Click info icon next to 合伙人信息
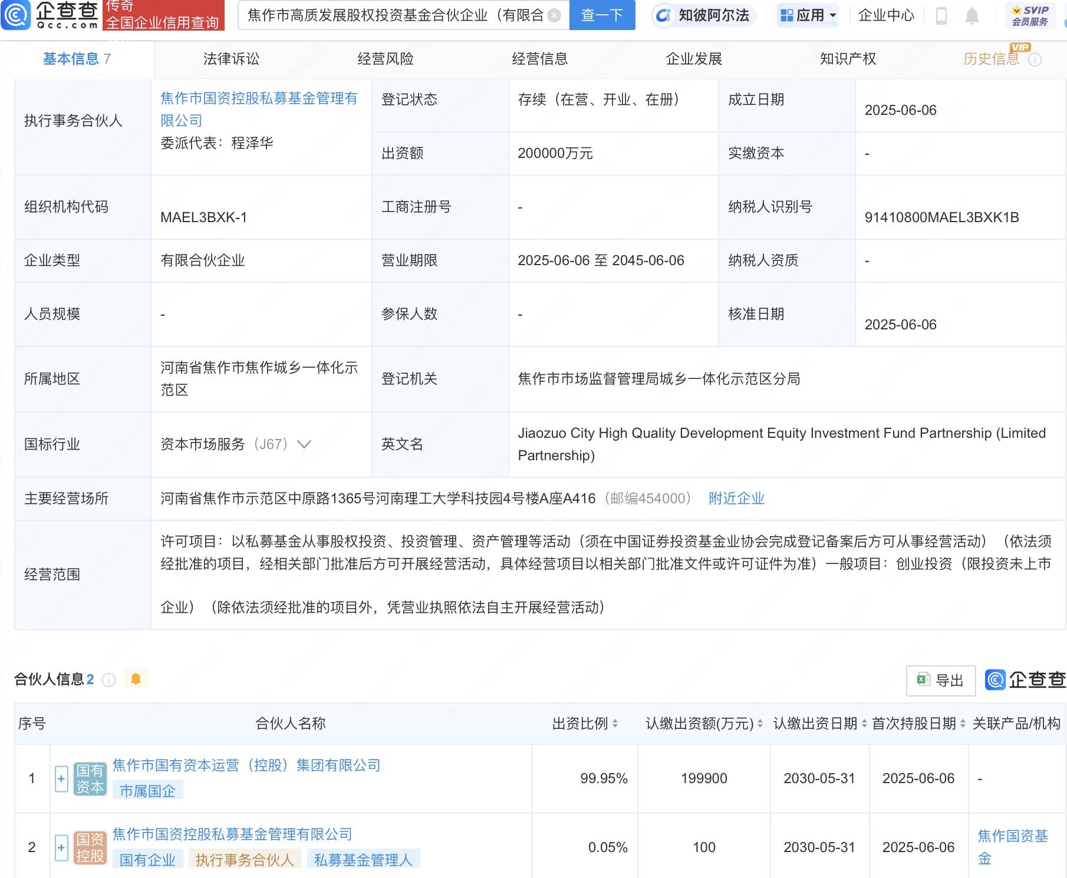Image resolution: width=1067 pixels, height=878 pixels. pyautogui.click(x=108, y=680)
